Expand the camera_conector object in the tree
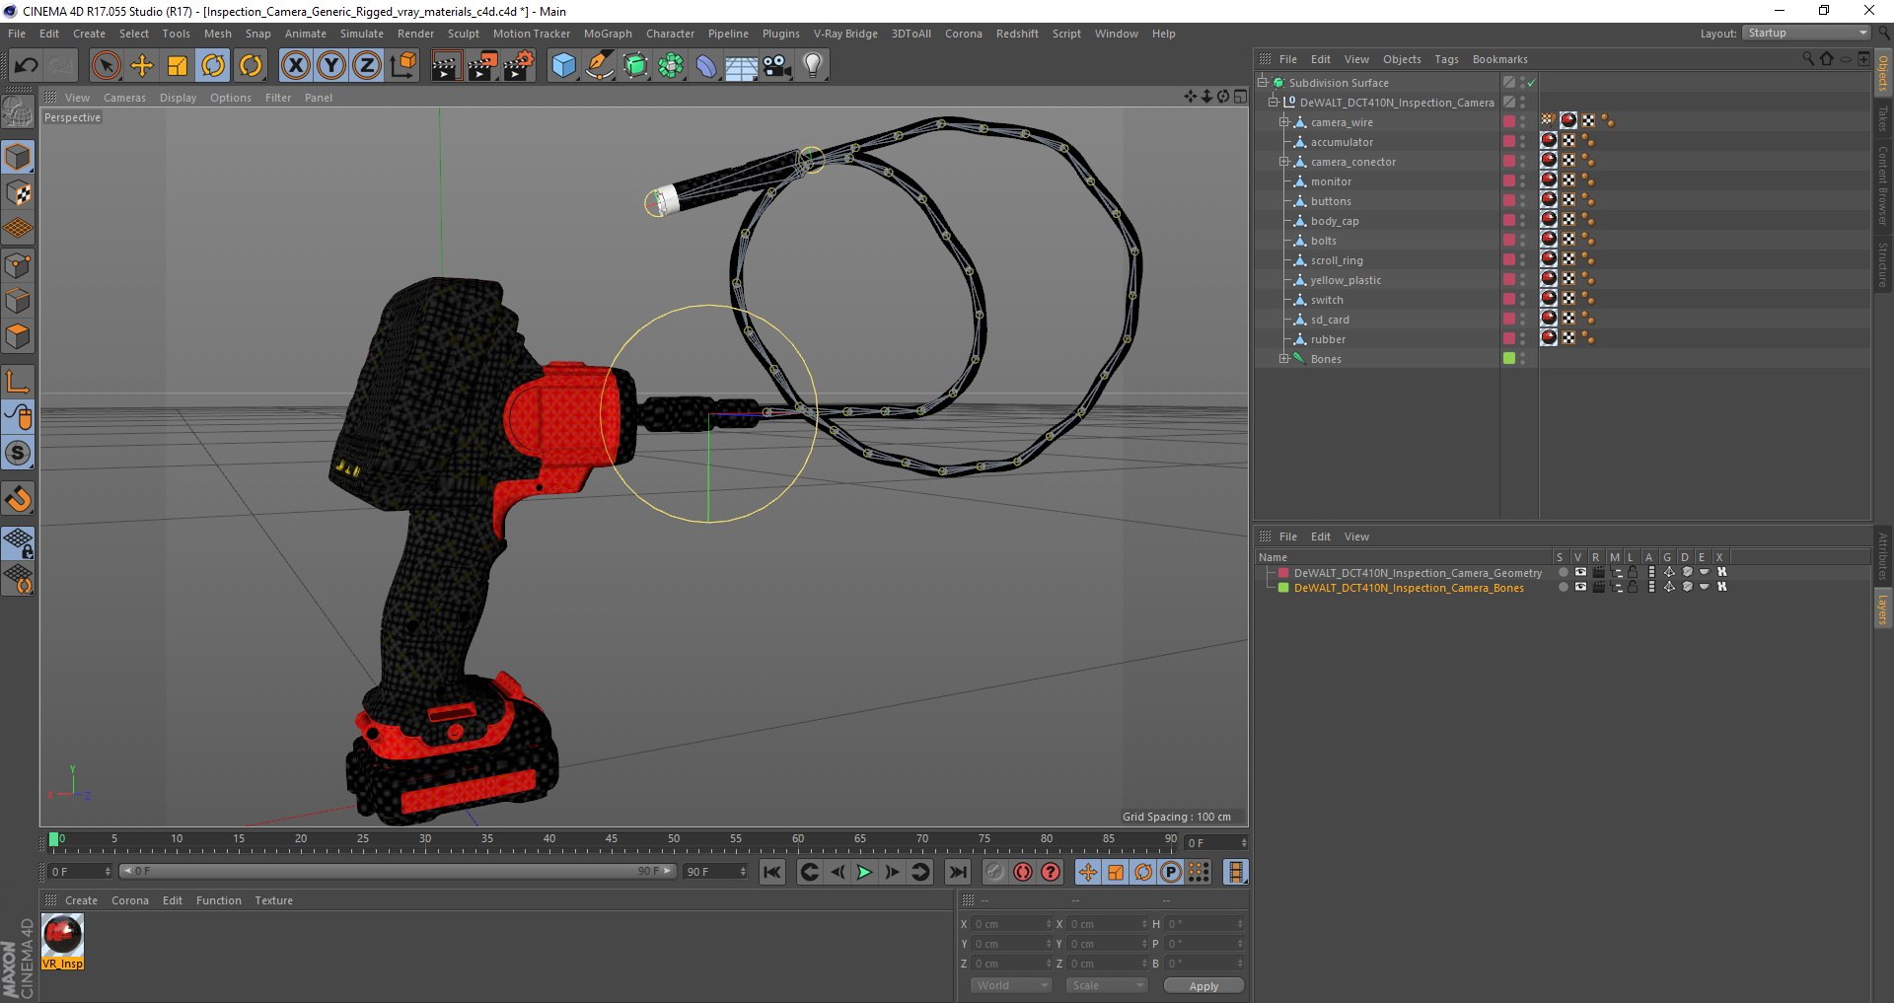This screenshot has height=1003, width=1894. coord(1284,162)
